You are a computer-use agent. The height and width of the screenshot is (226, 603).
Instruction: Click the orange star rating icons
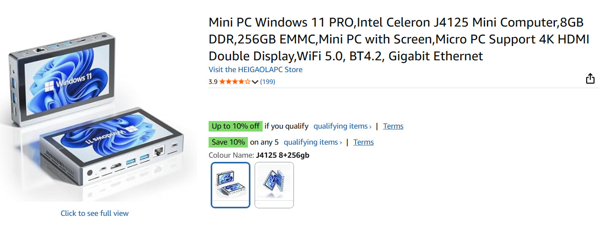tap(234, 82)
